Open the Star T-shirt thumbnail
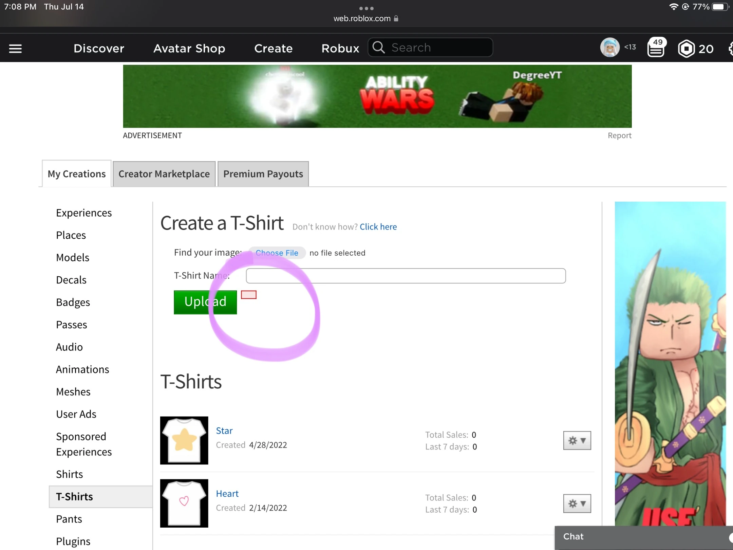733x550 pixels. coord(184,440)
